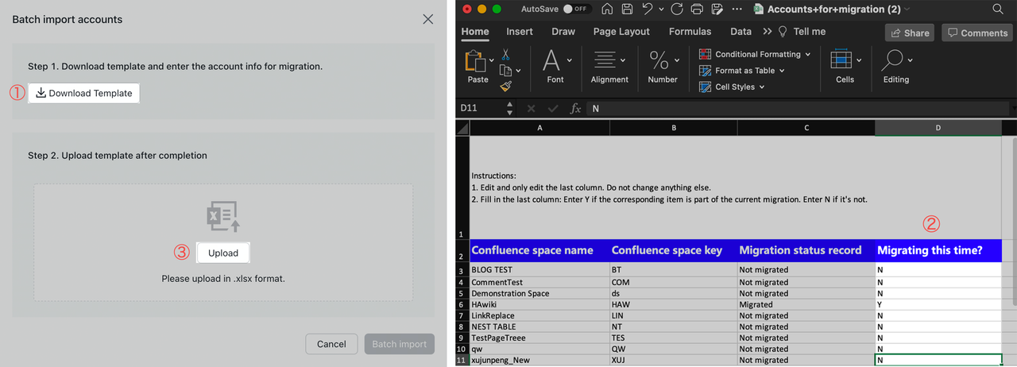
Task: Close the Batch import accounts dialog
Action: coord(428,19)
